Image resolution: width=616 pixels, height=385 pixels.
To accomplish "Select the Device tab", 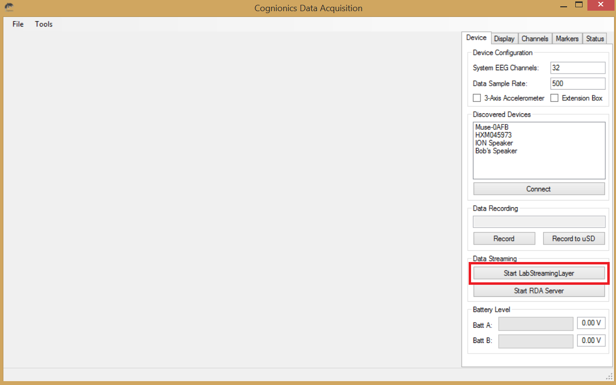I will tap(476, 38).
